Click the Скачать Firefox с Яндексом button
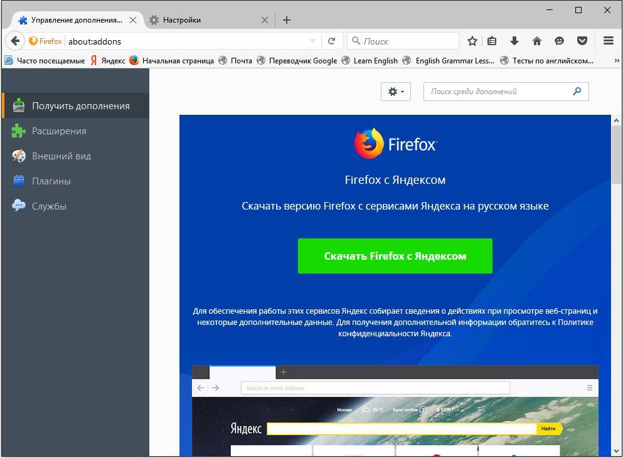 (x=395, y=256)
